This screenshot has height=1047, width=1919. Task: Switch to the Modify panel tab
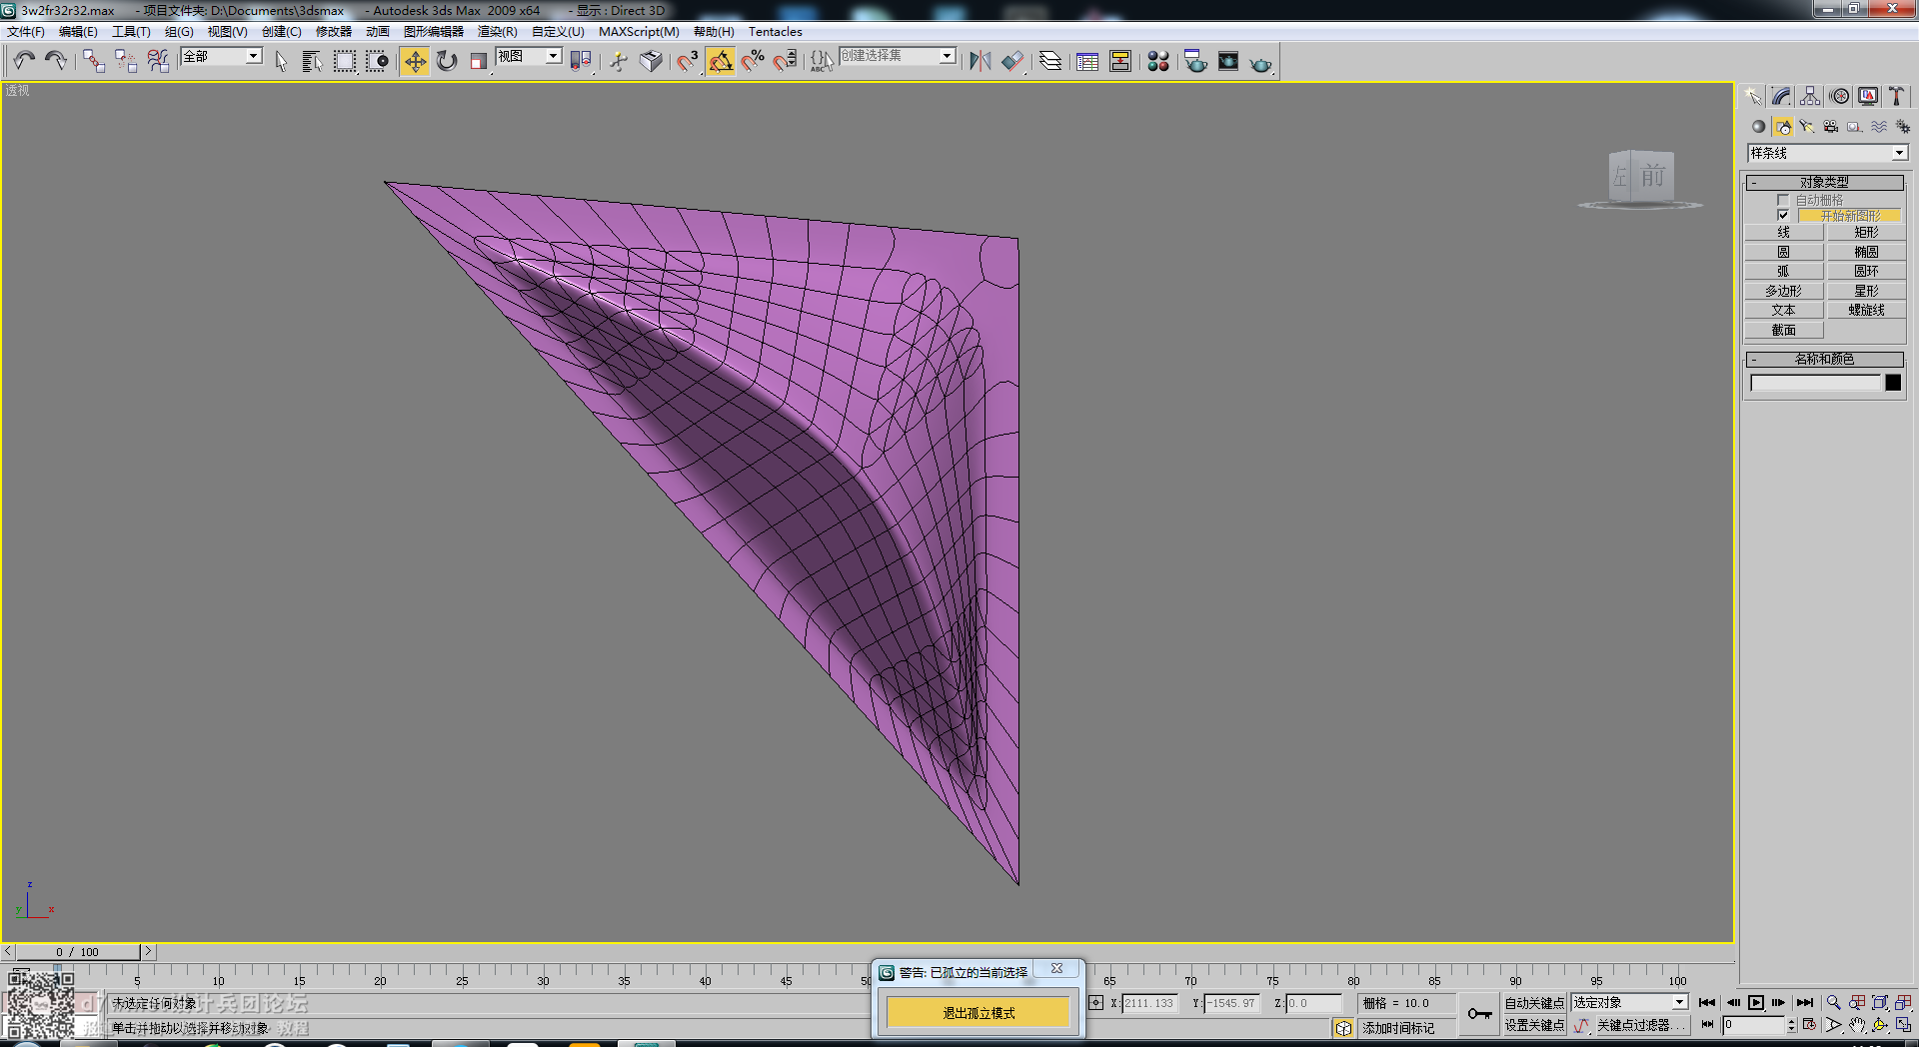(x=1781, y=96)
